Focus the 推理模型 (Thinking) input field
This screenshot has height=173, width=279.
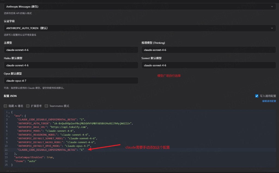click(x=208, y=50)
